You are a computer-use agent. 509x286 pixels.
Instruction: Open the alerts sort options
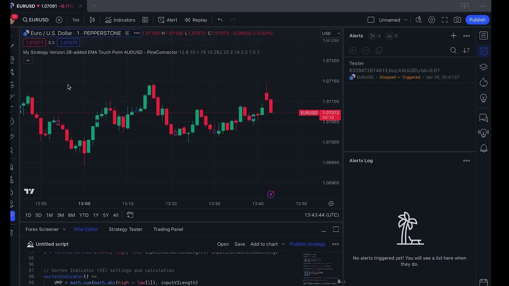point(466,50)
